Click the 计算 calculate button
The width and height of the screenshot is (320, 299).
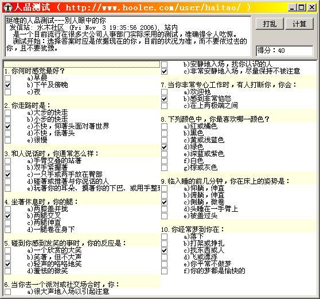point(299,24)
